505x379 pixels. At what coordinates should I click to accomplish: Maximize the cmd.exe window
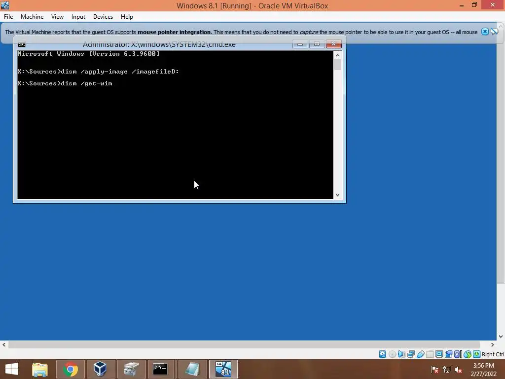(317, 44)
